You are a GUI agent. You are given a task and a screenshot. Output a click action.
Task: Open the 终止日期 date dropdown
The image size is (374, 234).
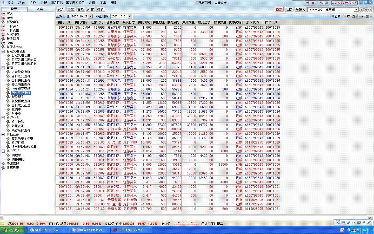pyautogui.click(x=130, y=16)
